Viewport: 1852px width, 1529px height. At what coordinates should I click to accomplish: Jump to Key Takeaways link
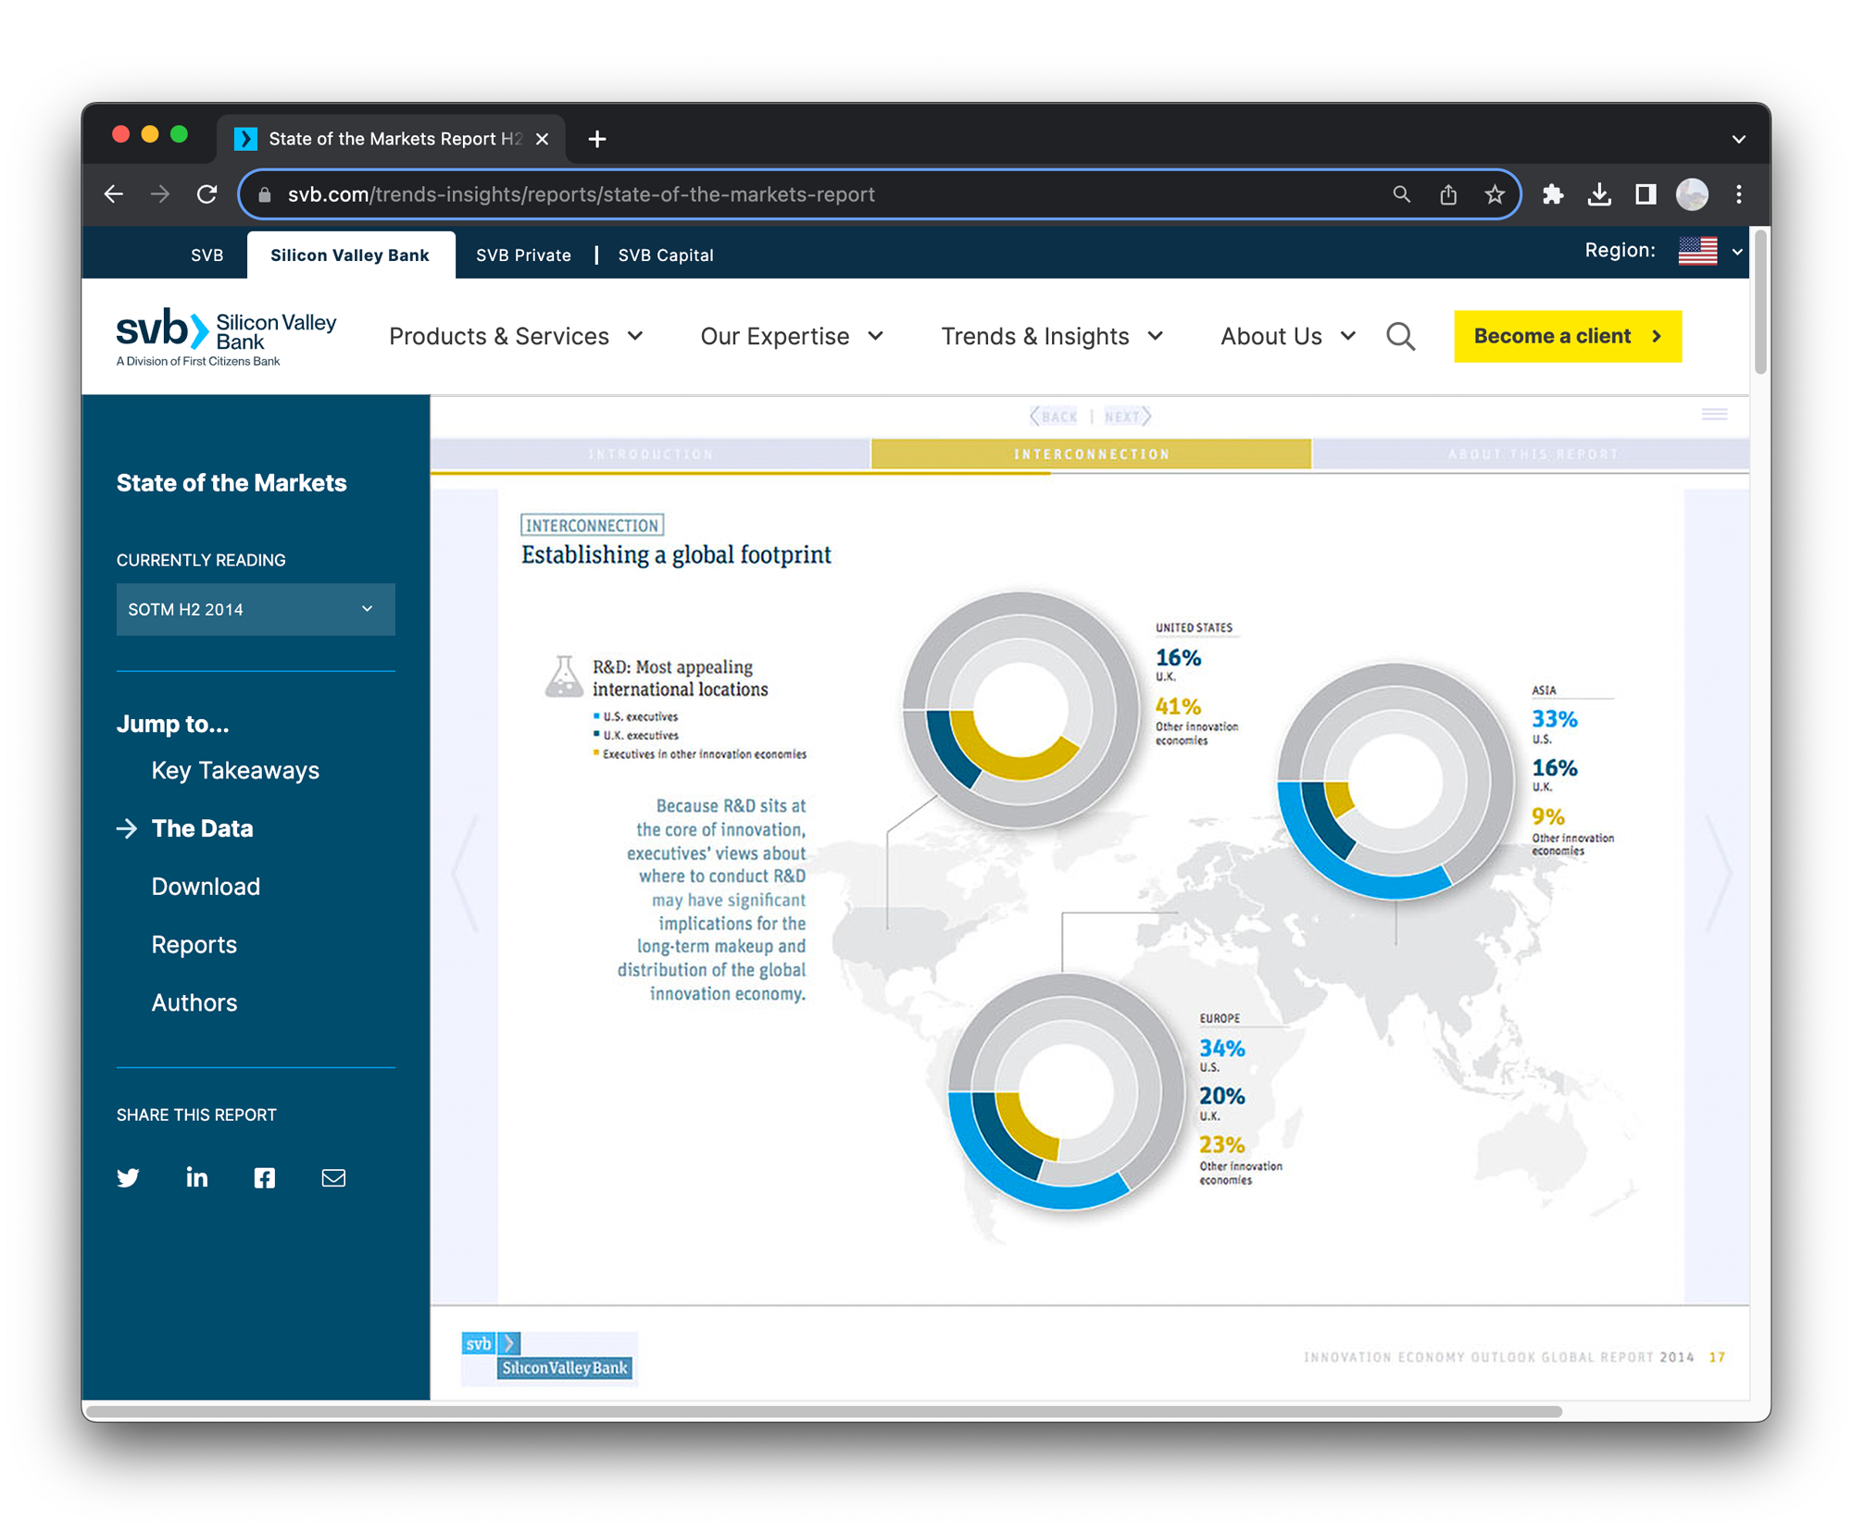click(235, 771)
